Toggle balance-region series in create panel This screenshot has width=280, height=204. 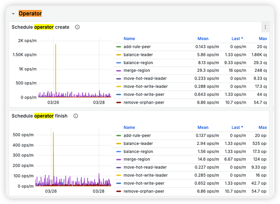point(138,63)
